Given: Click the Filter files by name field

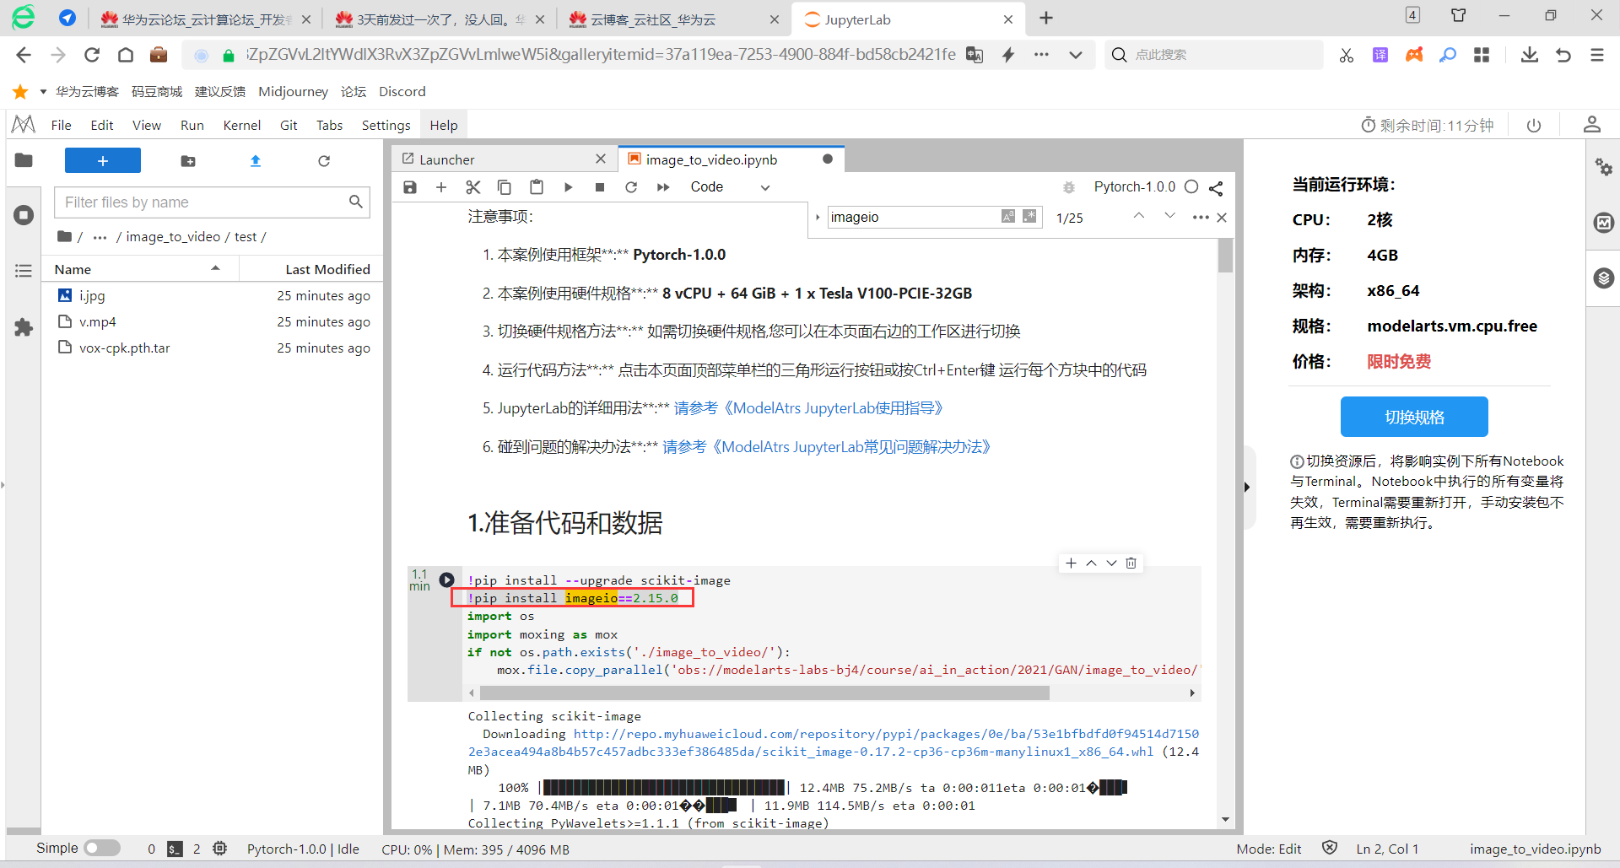Looking at the screenshot, I should (x=212, y=202).
